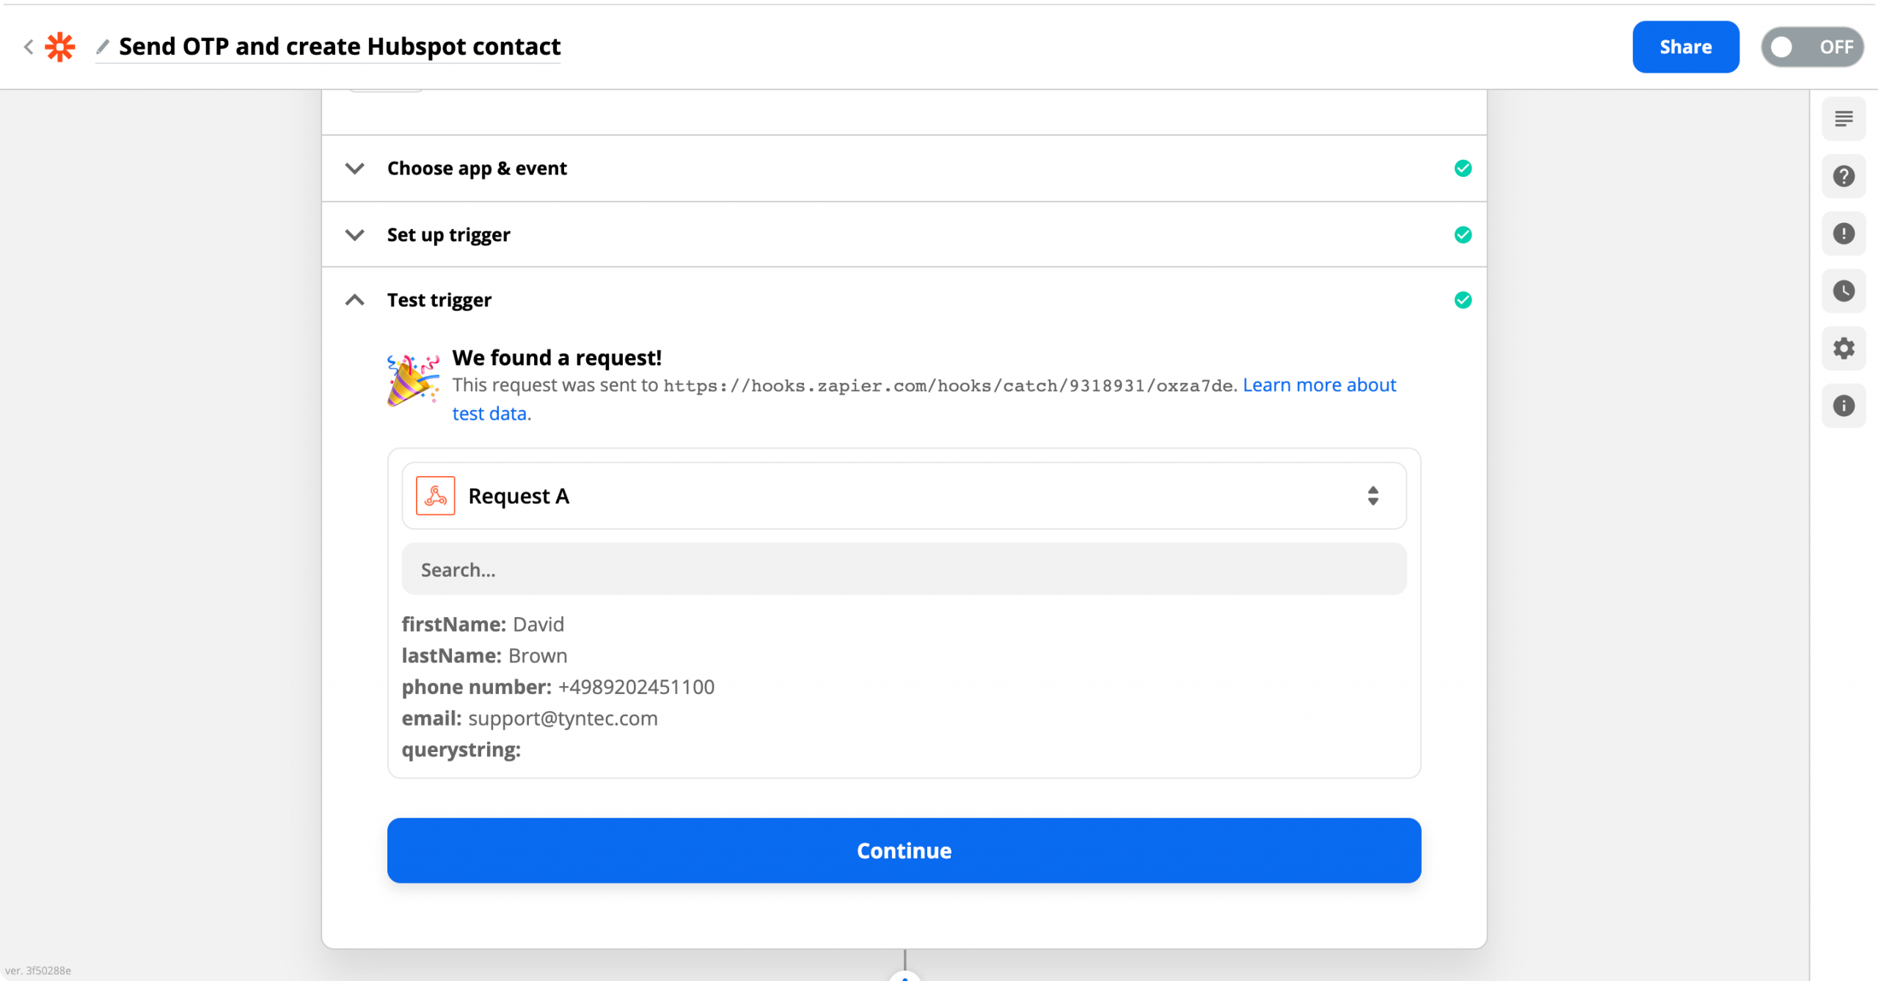
Task: Go back using the left arrow
Action: 29,47
